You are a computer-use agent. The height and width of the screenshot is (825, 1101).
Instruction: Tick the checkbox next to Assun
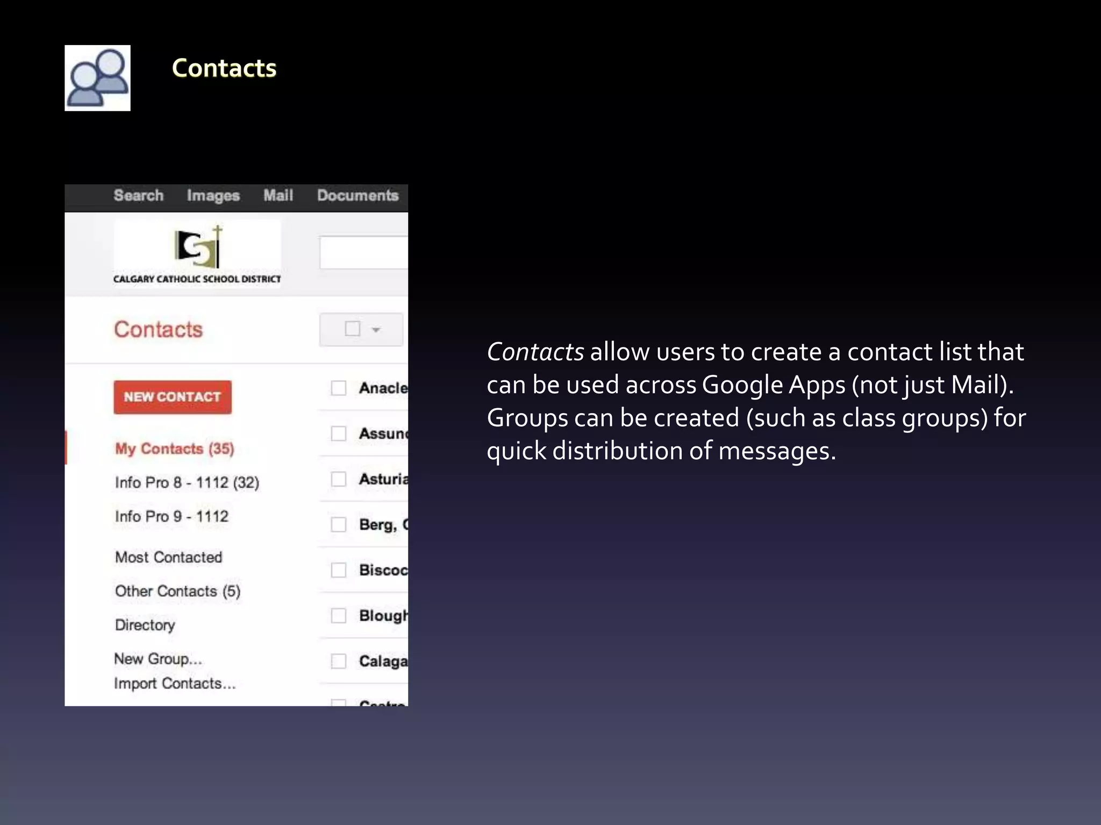(x=339, y=433)
